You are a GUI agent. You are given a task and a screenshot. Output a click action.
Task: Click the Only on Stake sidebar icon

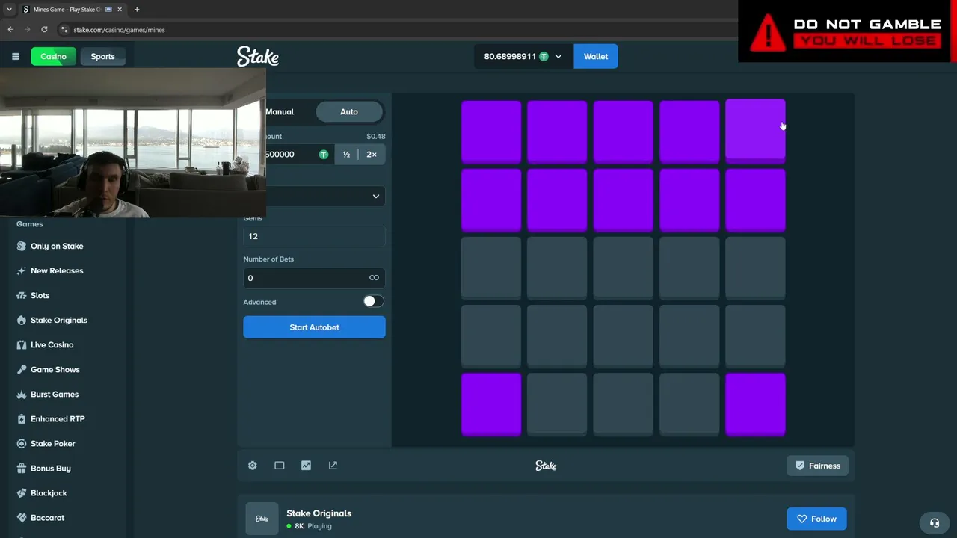click(x=22, y=246)
